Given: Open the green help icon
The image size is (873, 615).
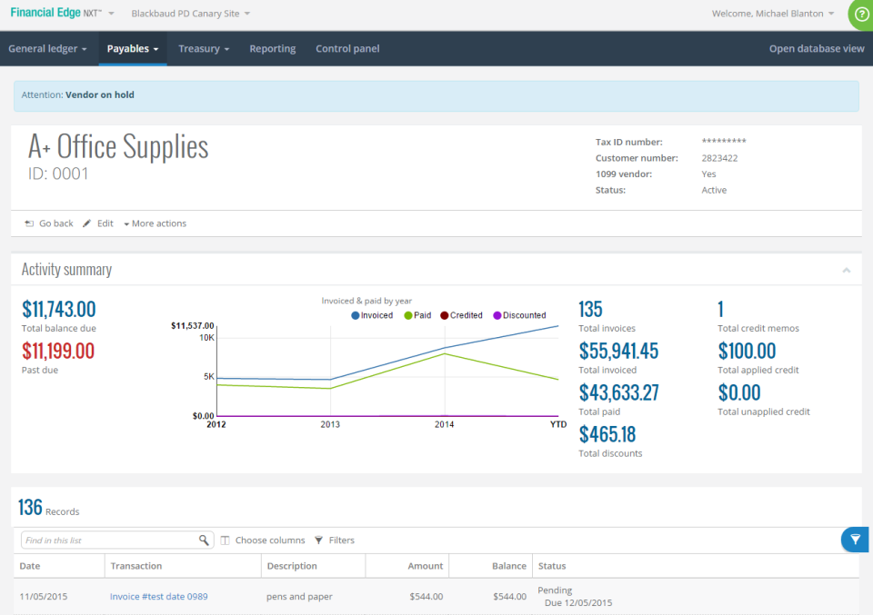Looking at the screenshot, I should 862,14.
